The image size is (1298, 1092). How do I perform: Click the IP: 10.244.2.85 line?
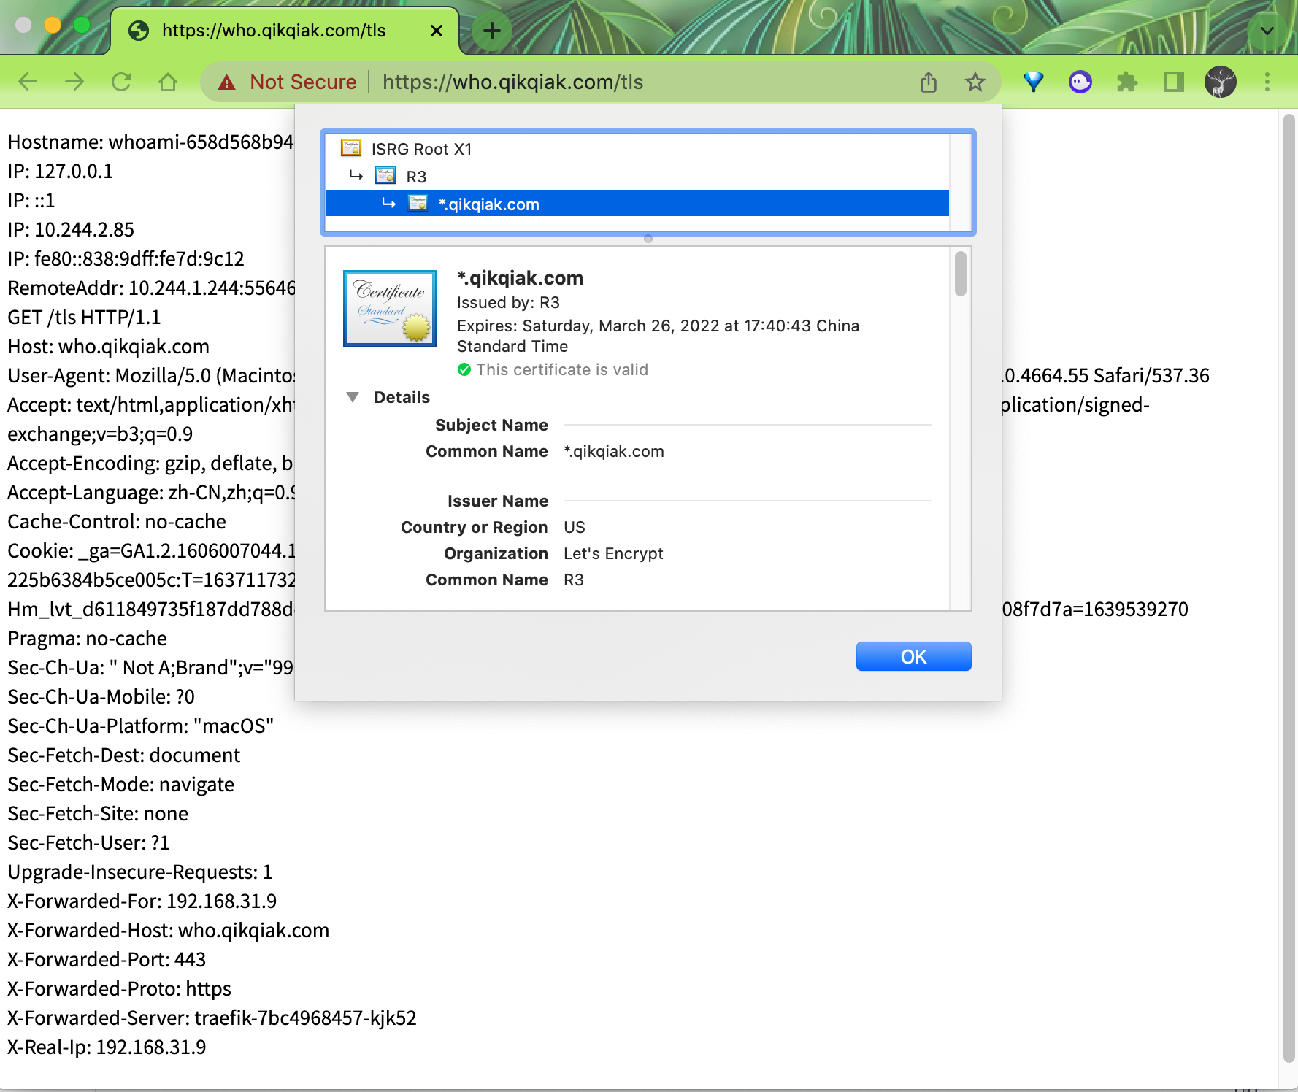point(71,229)
